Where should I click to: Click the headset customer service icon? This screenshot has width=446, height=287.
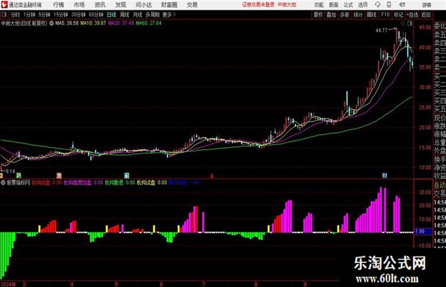[378, 5]
